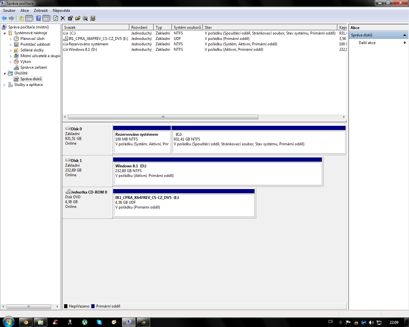Collapse the Správa disků actions header

[x=379, y=35]
